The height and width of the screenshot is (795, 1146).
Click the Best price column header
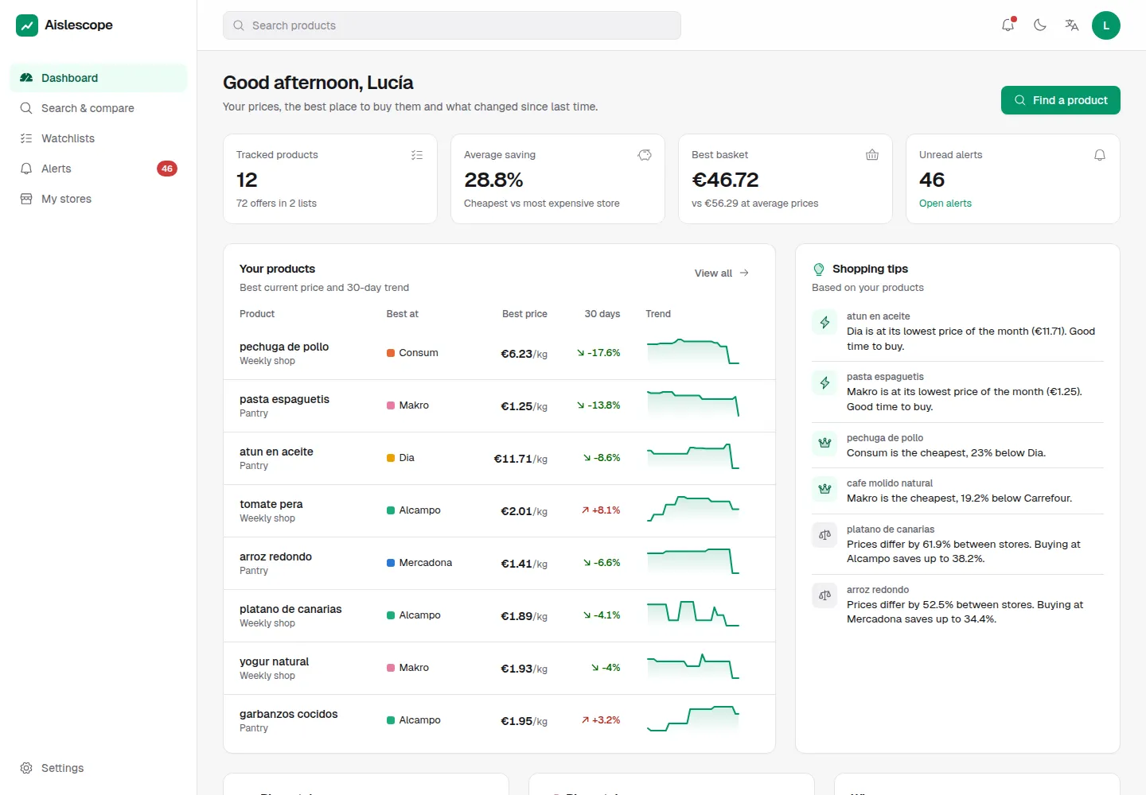[524, 314]
